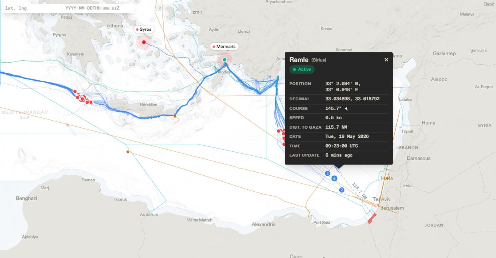Click the 115.7 NM value in the popup

pyautogui.click(x=336, y=127)
